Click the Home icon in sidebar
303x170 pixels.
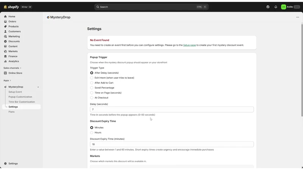[5, 17]
